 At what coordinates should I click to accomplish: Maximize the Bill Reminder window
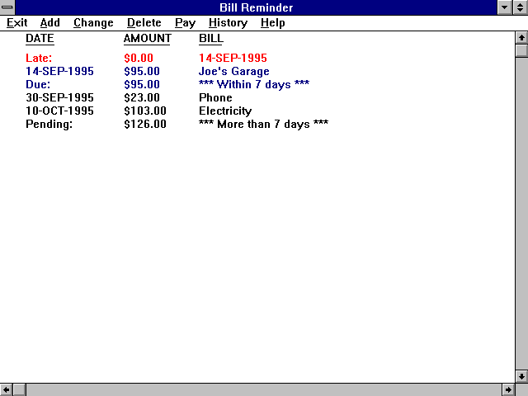(x=521, y=7)
